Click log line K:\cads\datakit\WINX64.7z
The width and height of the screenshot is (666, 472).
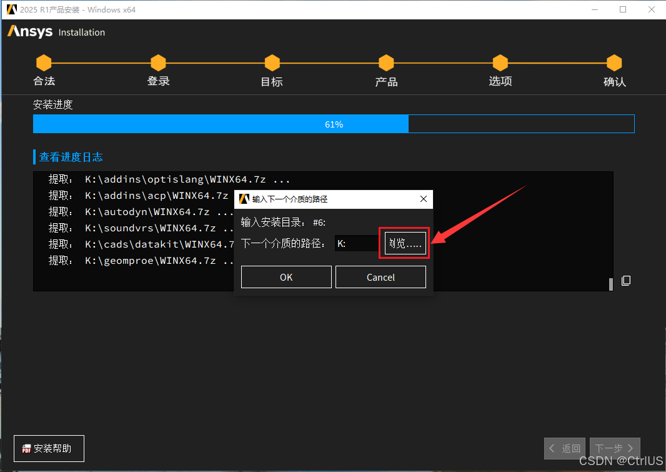(x=141, y=244)
